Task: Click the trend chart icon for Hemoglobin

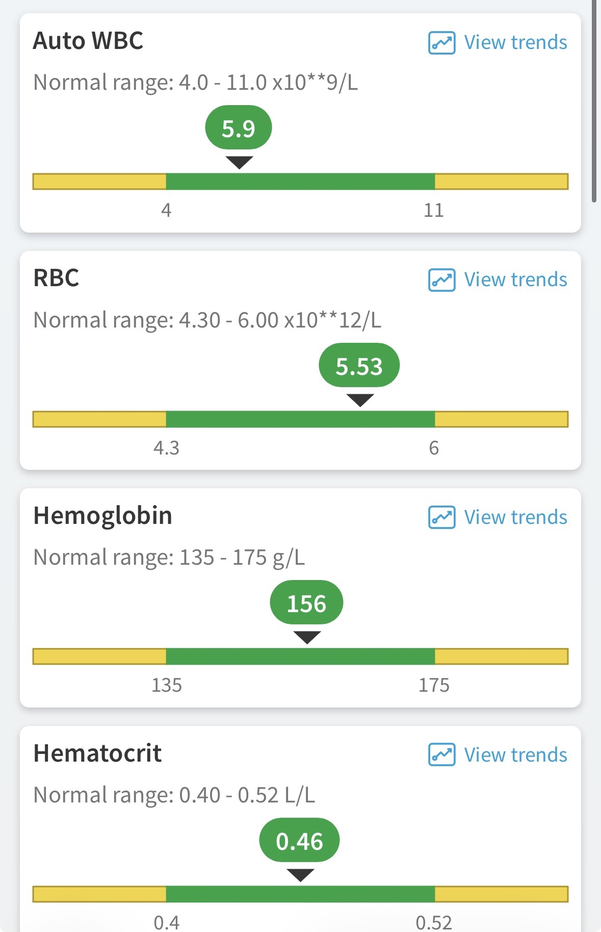Action: [441, 518]
